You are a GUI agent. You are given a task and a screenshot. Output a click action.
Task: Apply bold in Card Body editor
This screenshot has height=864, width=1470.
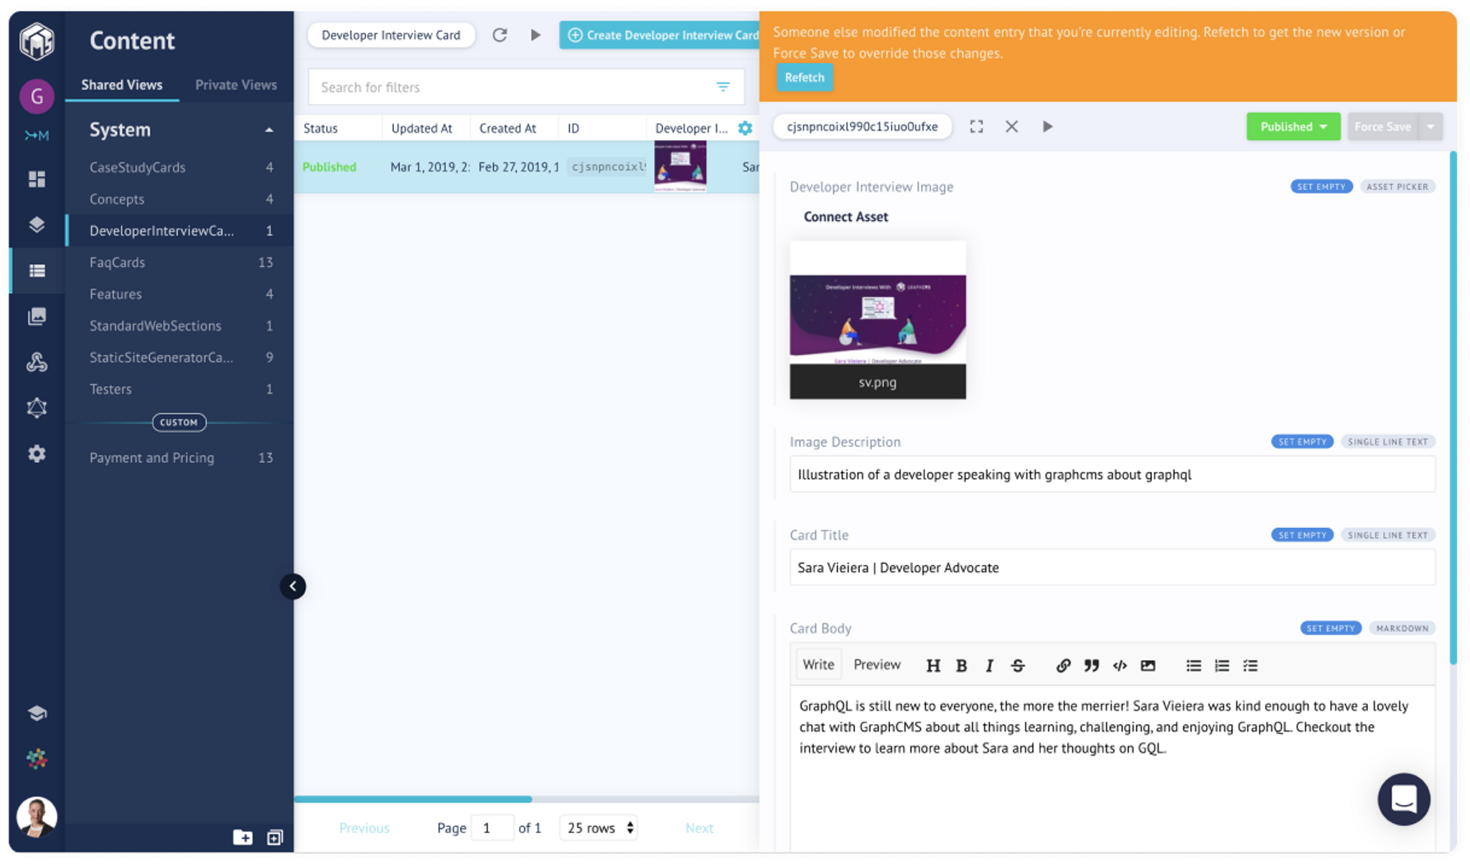click(x=961, y=666)
